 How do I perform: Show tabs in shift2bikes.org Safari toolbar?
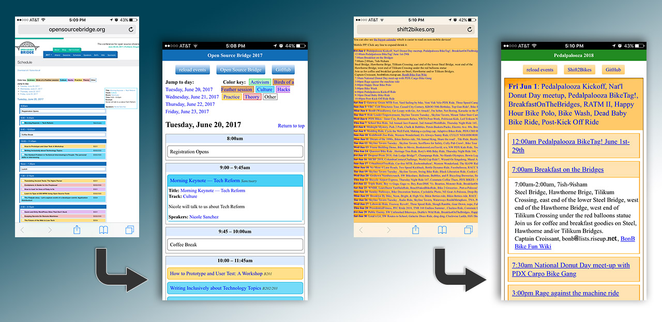tap(468, 230)
